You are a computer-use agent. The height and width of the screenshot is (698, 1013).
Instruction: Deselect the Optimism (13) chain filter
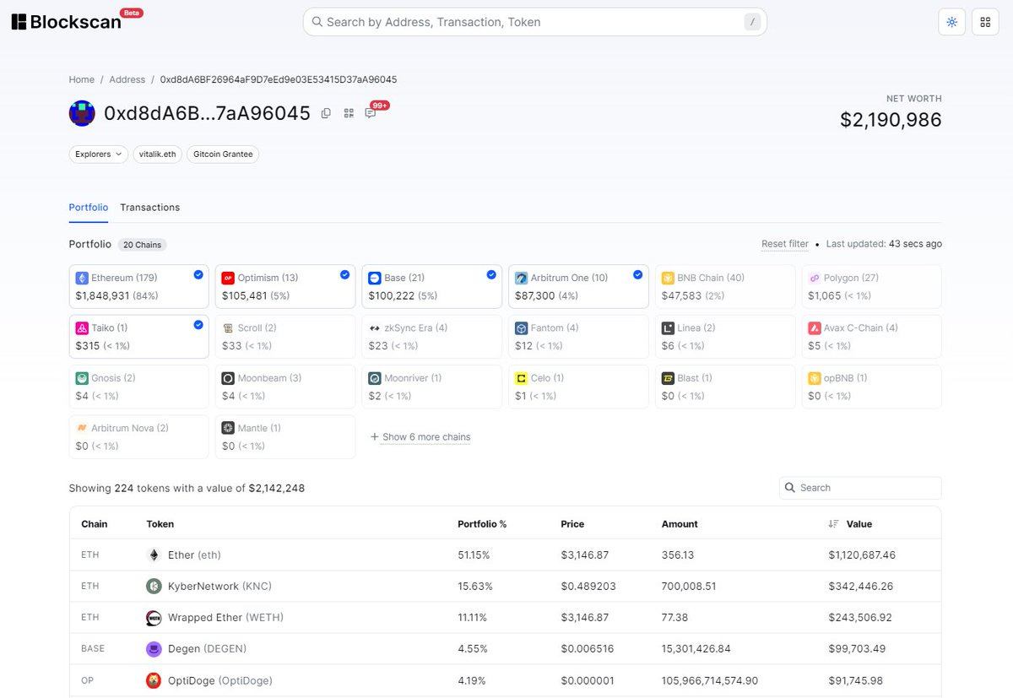tap(285, 287)
